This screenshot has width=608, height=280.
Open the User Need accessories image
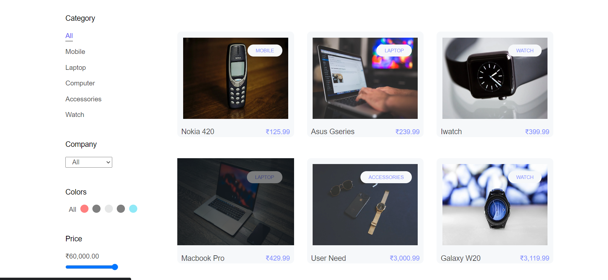tap(365, 205)
